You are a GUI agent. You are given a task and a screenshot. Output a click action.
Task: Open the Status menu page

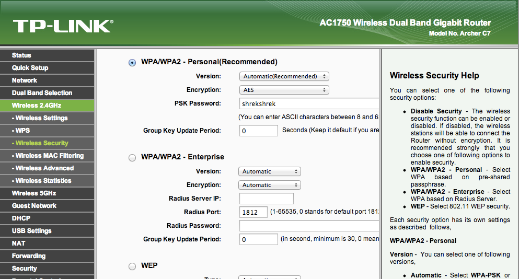[21, 55]
